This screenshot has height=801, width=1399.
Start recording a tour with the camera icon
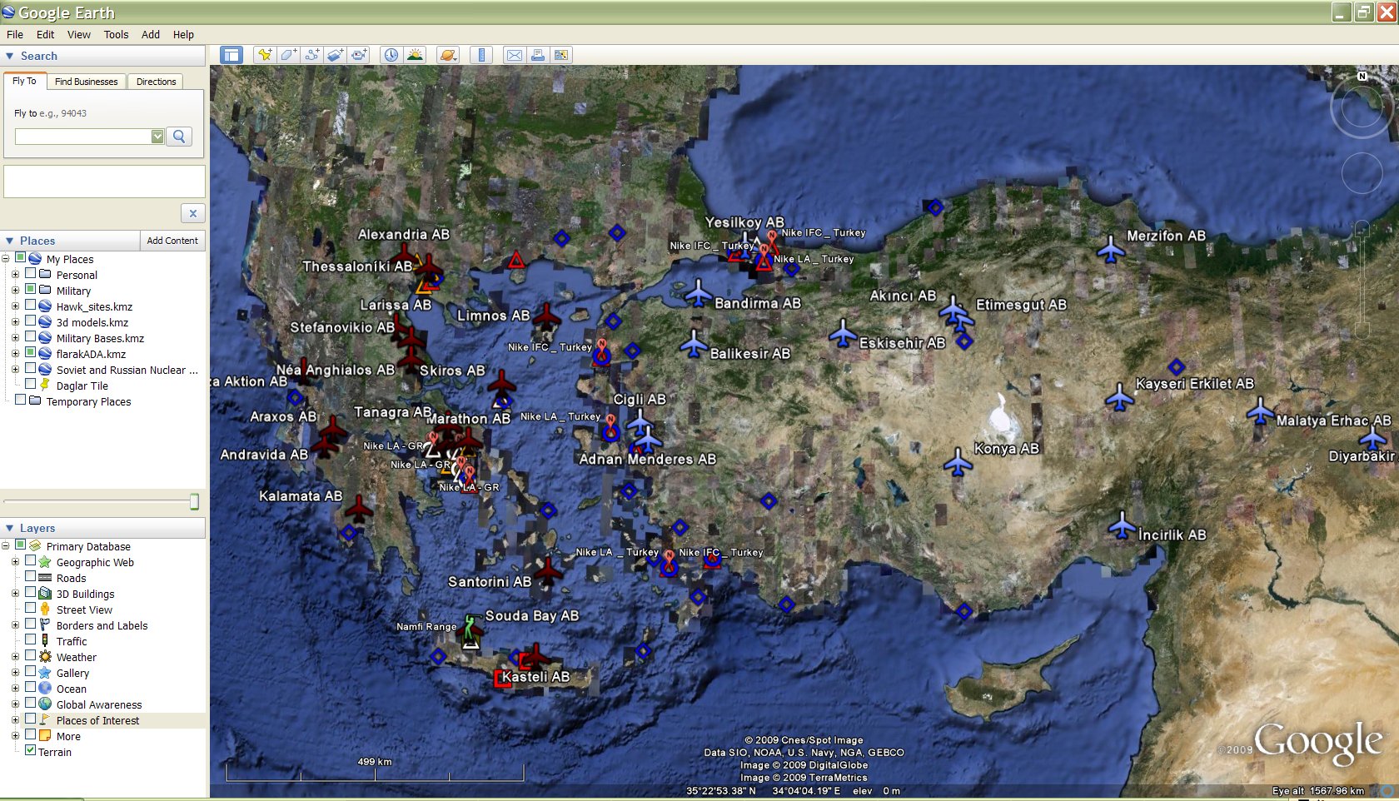coord(358,55)
